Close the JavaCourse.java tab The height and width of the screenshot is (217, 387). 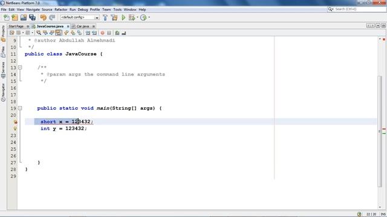68,27
